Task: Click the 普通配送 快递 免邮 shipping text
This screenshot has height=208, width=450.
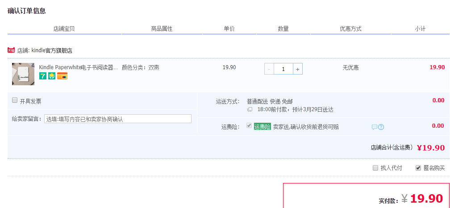Action: 270,101
